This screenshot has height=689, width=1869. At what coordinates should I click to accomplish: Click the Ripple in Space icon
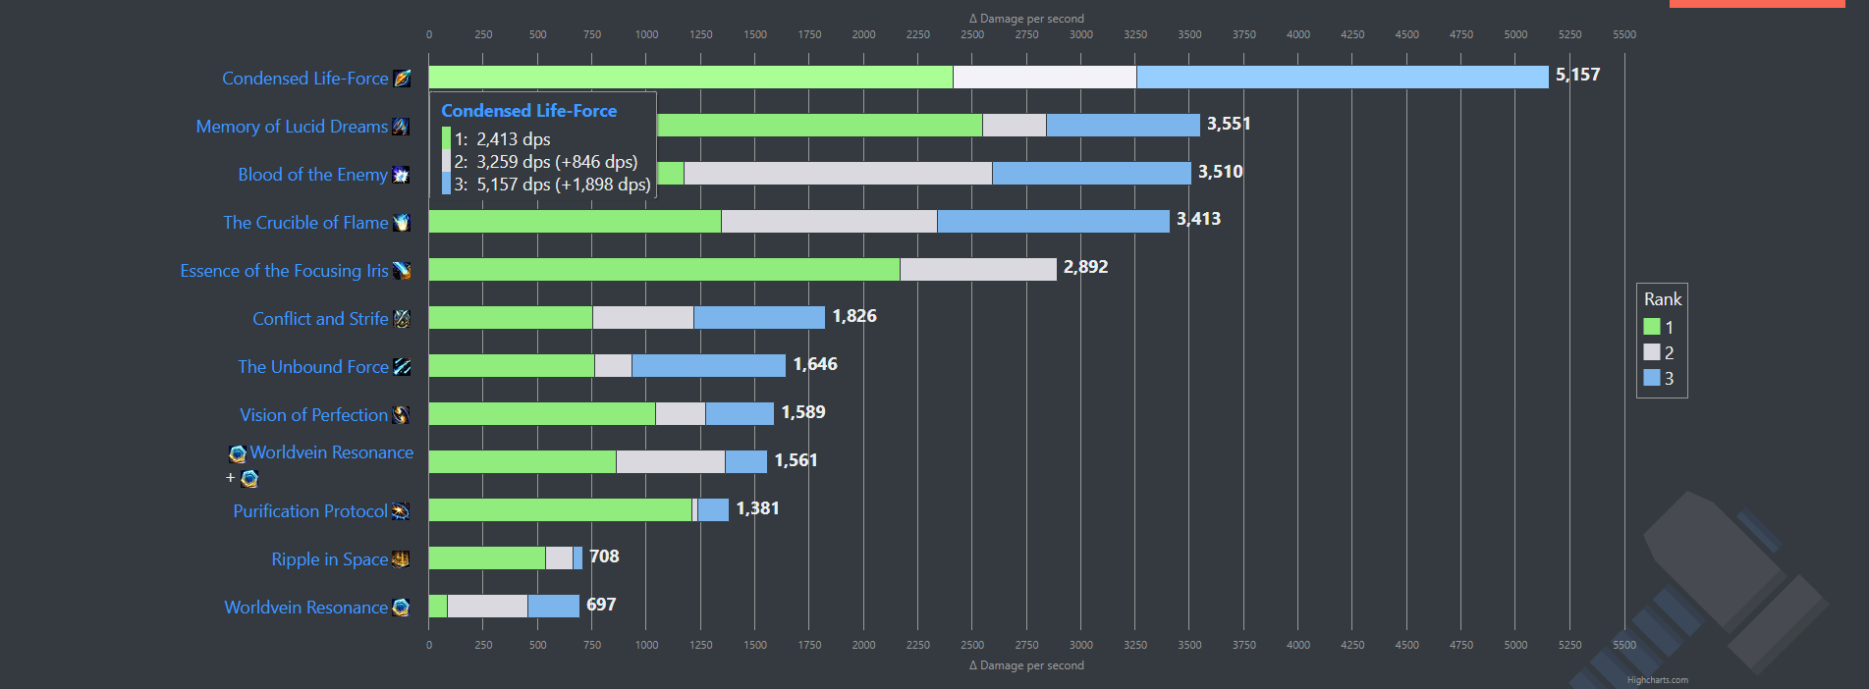click(401, 559)
